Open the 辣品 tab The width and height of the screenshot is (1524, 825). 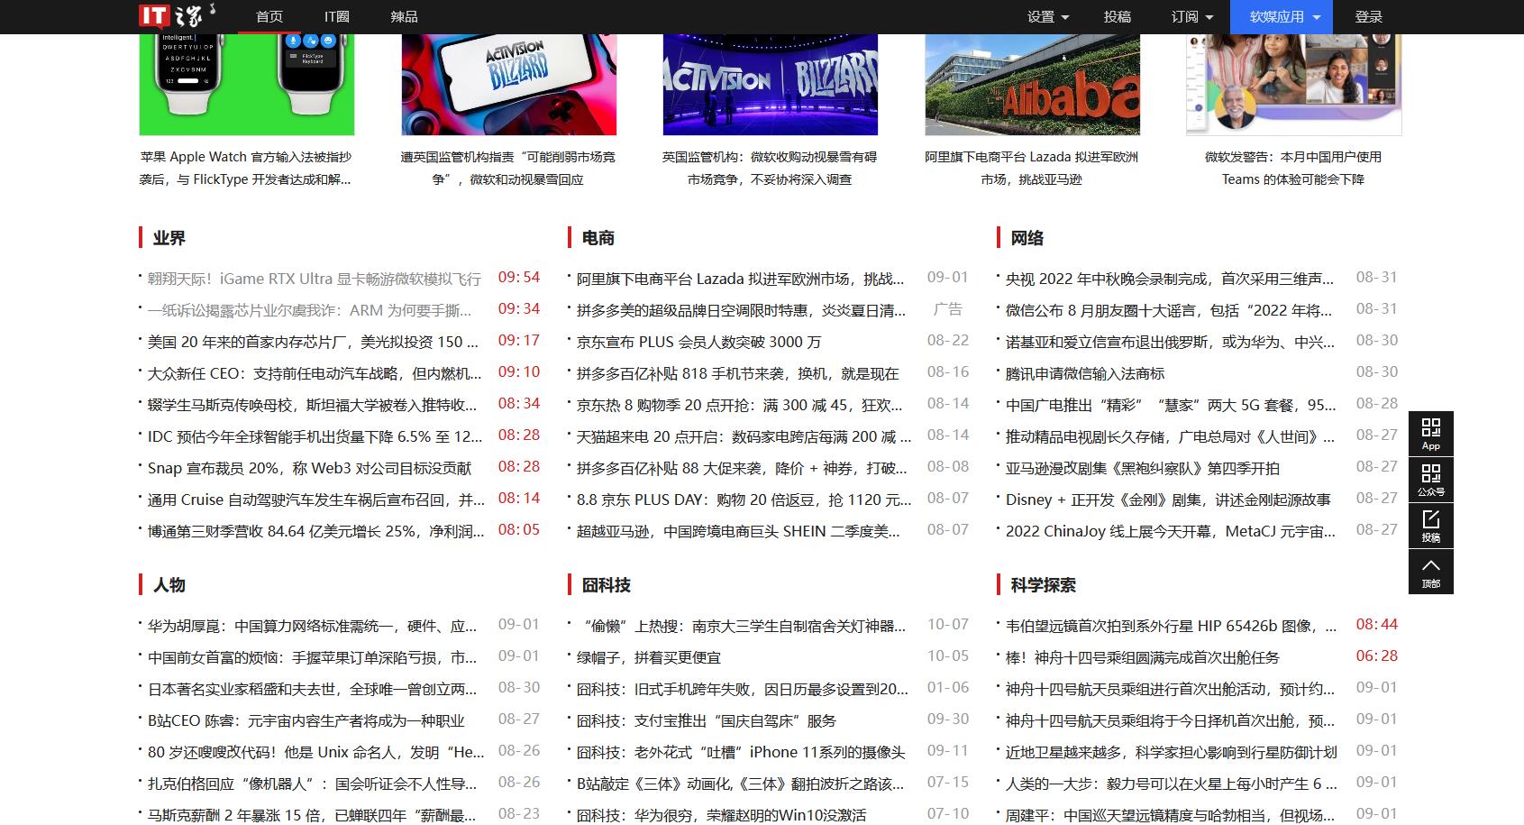pos(404,17)
